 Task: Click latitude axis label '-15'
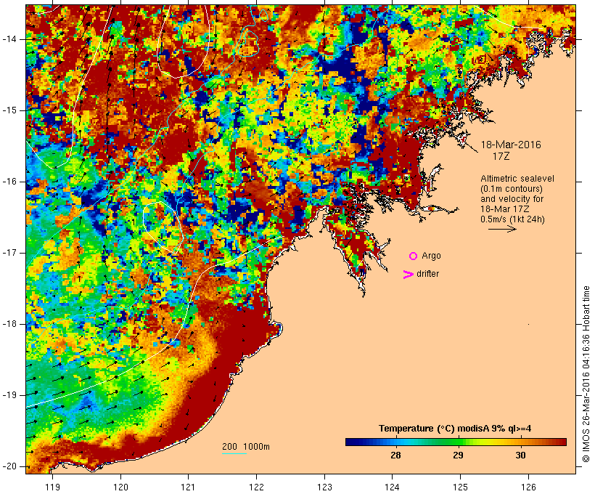click(x=9, y=110)
